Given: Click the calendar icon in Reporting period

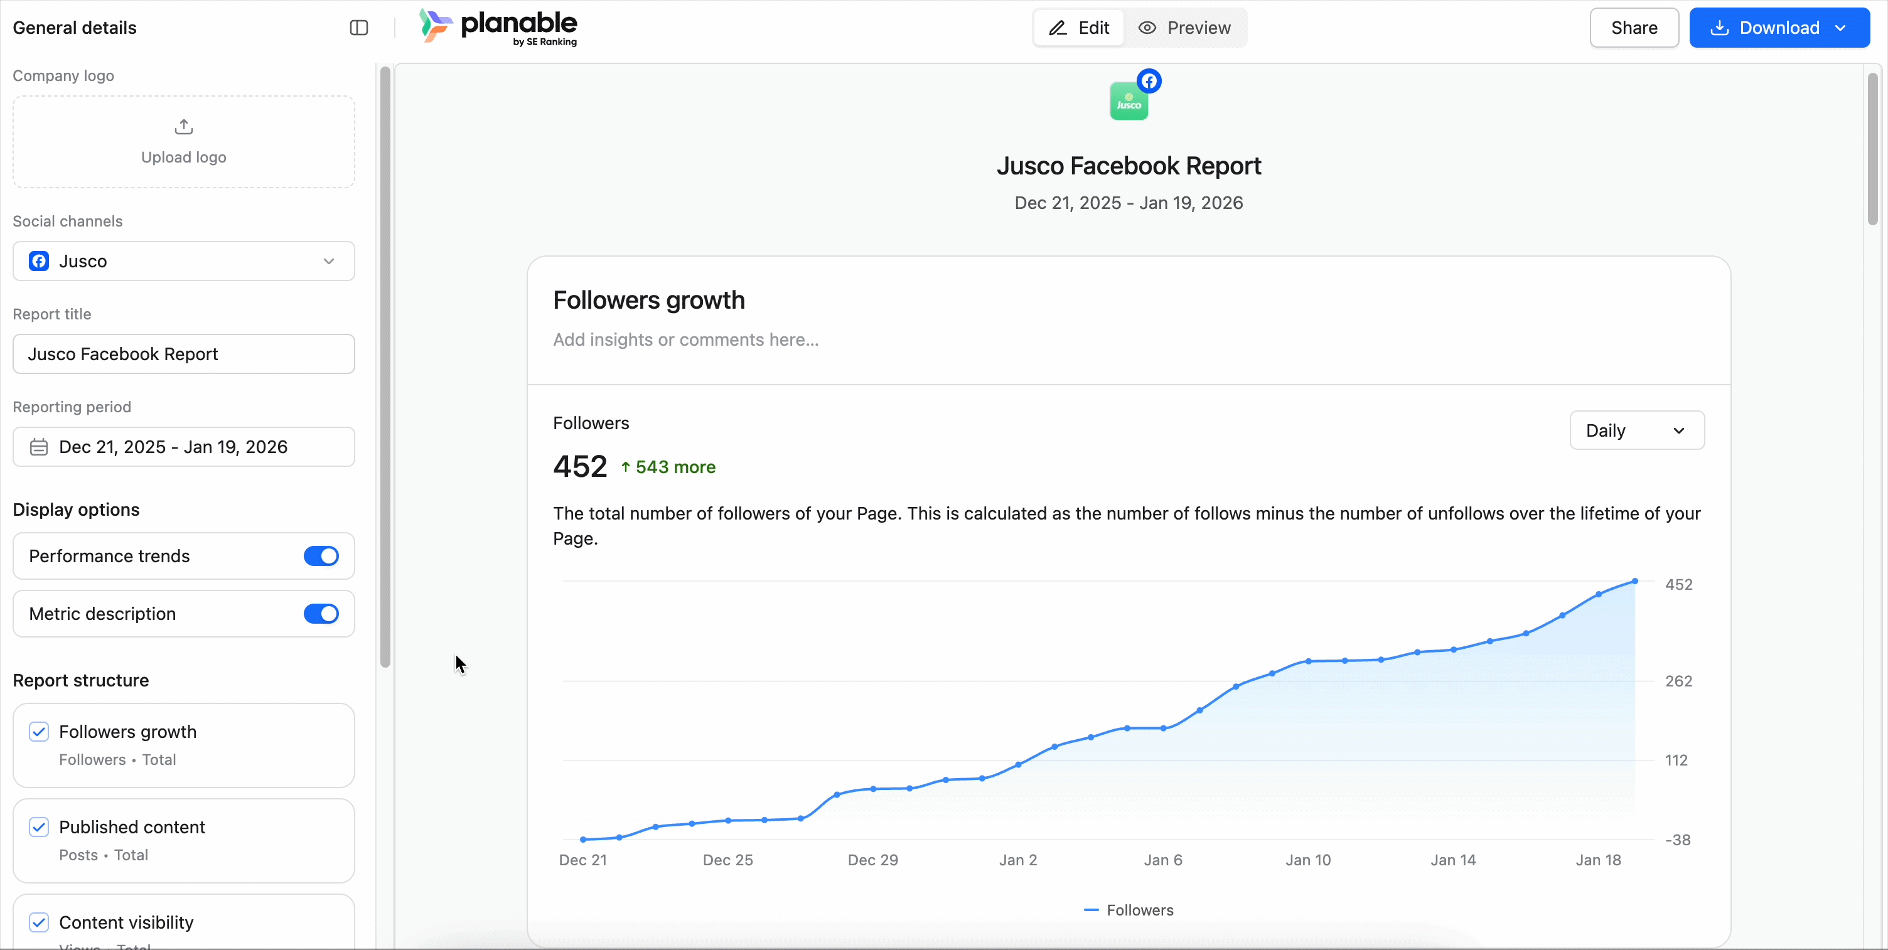Looking at the screenshot, I should (39, 447).
